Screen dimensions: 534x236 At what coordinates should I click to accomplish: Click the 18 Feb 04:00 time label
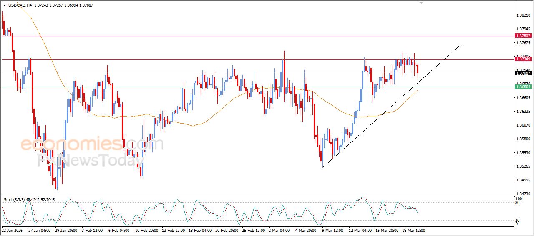[199, 230]
